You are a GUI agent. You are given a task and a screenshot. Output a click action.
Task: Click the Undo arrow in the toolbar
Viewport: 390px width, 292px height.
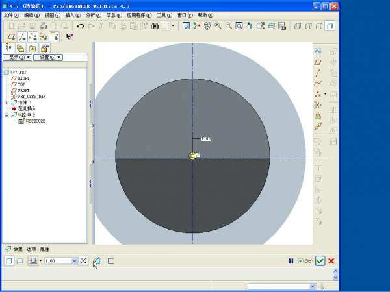point(80,26)
